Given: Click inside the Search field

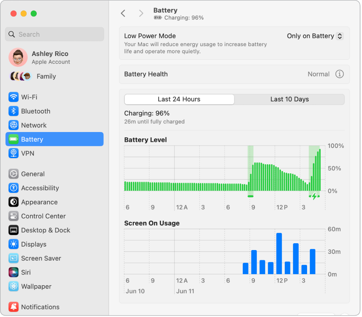Looking at the screenshot, I should (x=54, y=34).
